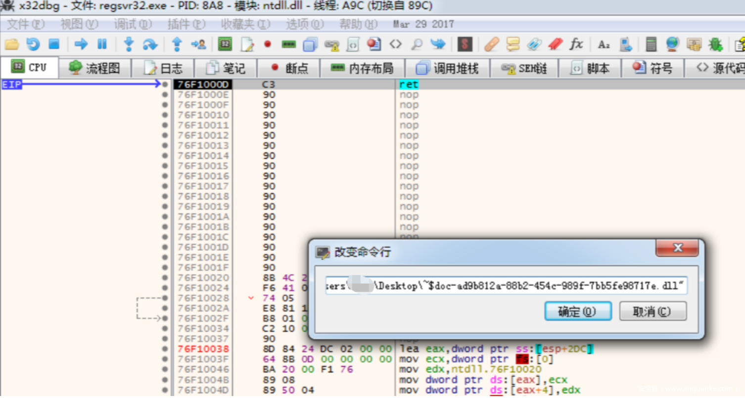Screen dimensions: 745x398
Task: Click the Open file folder icon
Action: point(12,44)
